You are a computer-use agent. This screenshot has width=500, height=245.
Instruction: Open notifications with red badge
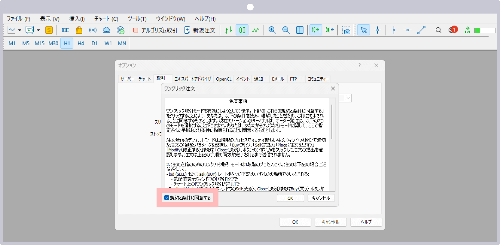point(453,30)
